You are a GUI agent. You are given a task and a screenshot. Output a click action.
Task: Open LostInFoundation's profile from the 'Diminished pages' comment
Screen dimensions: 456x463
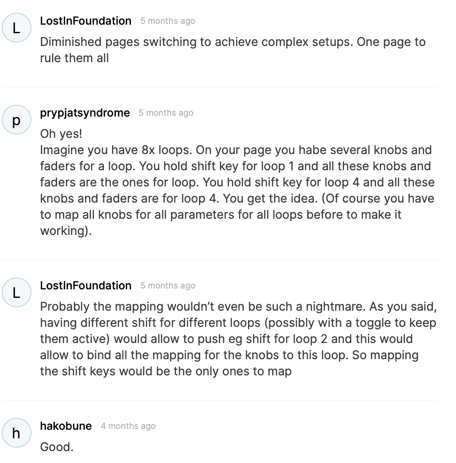86,21
